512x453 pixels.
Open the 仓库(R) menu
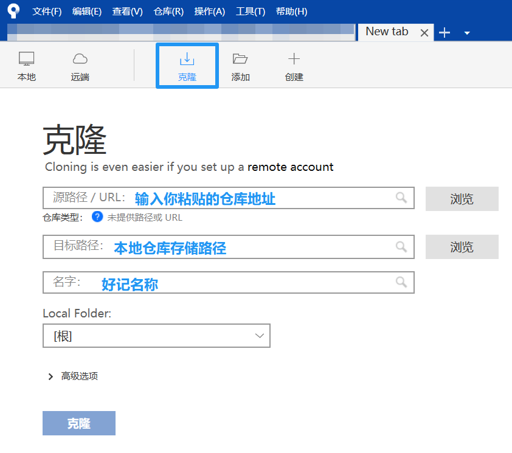point(168,12)
